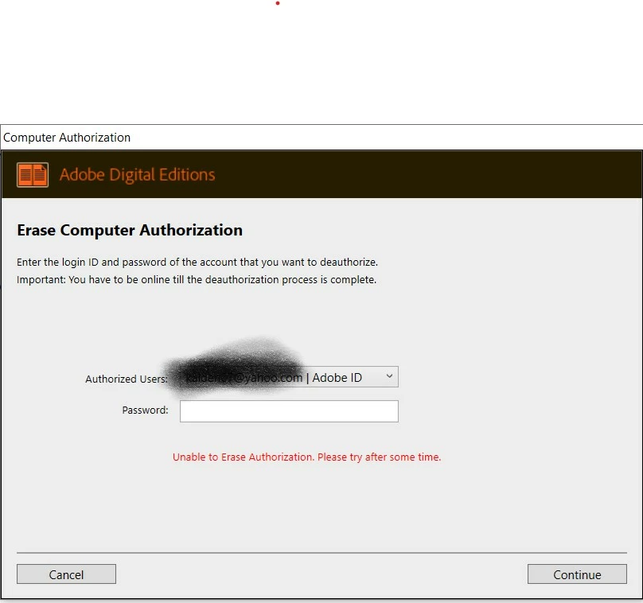Click the 'Computer Authorization' window title
The width and height of the screenshot is (643, 603).
coord(67,138)
